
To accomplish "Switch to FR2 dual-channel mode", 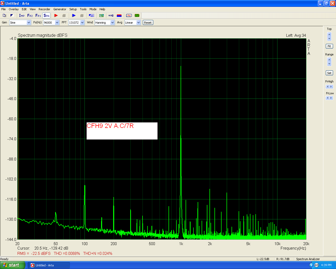I will tap(30, 15).
